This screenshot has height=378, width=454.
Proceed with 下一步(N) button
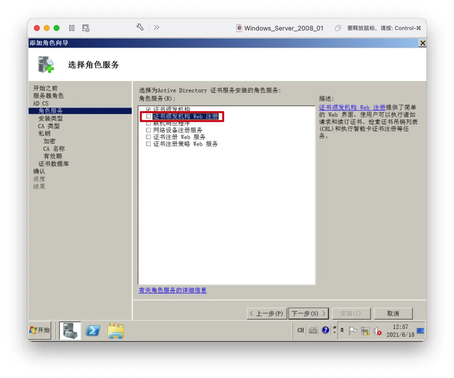pos(309,314)
